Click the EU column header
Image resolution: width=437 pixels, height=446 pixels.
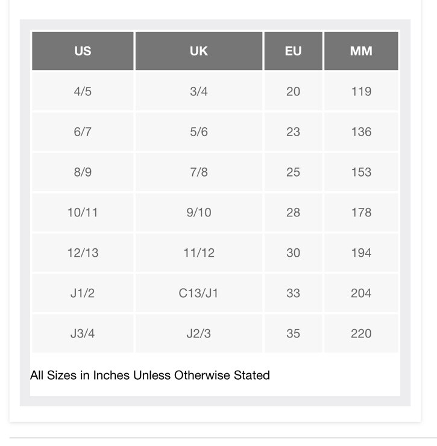294,51
